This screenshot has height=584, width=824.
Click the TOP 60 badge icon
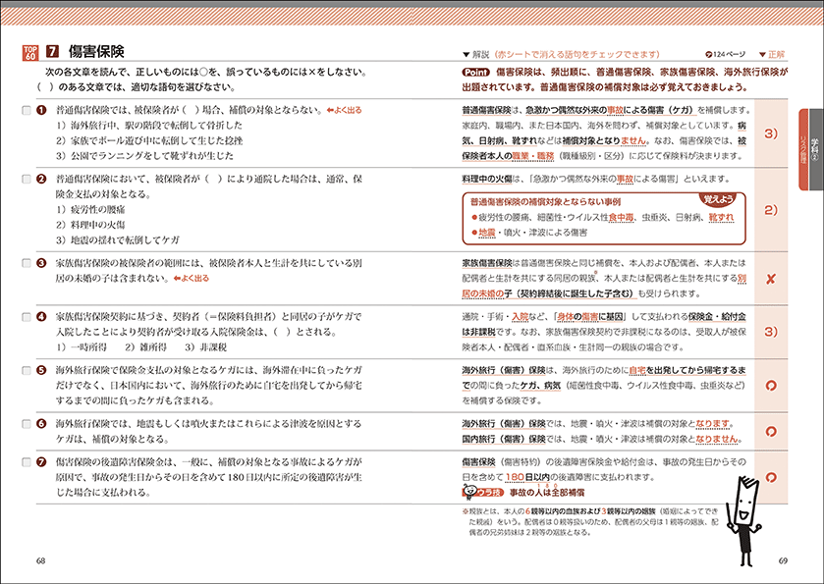click(x=30, y=53)
